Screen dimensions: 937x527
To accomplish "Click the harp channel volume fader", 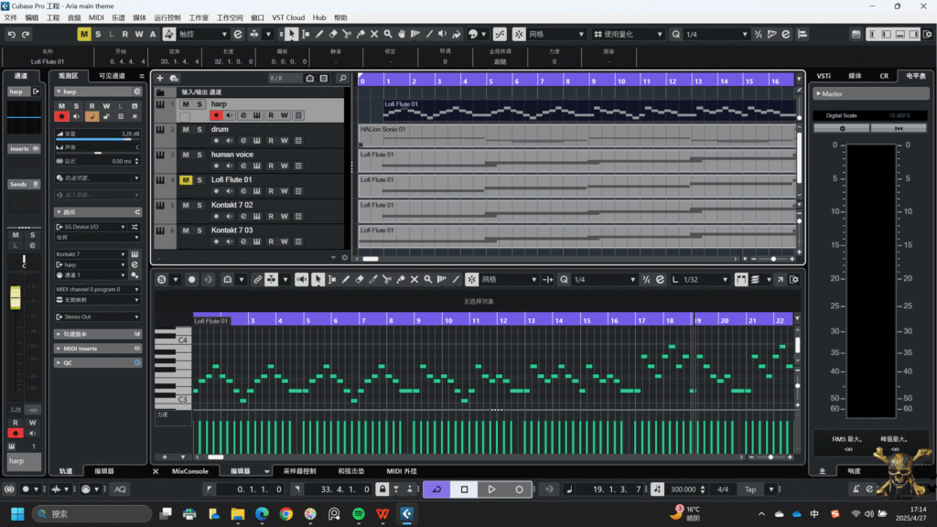I will tap(16, 298).
